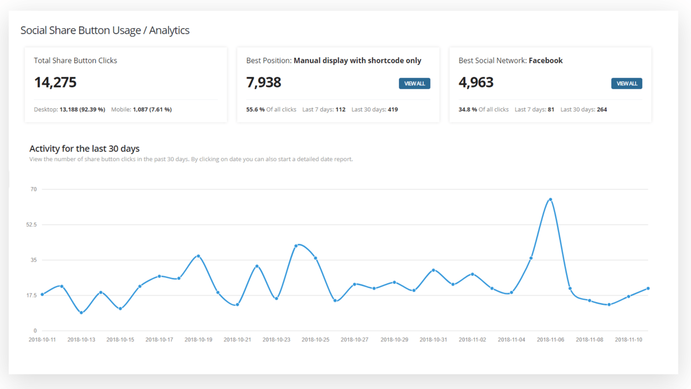Click the 2018-10-17 axis date
Viewport: 691px width, 389px height.
point(159,340)
